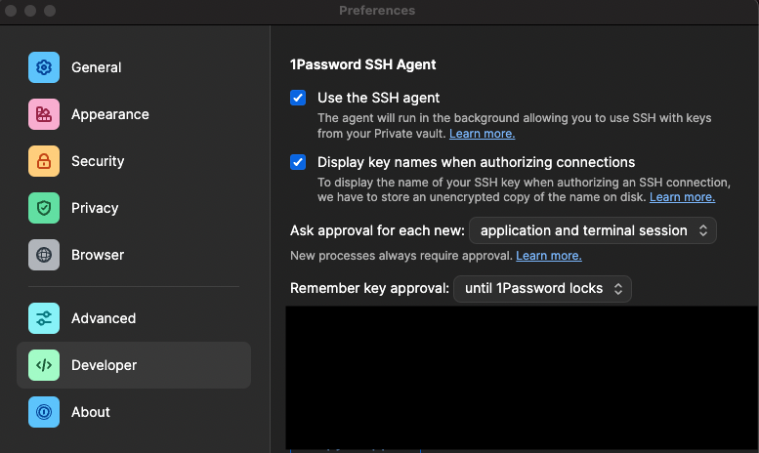Open Learn more link under Use SSH agent
759x453 pixels.
(x=482, y=134)
